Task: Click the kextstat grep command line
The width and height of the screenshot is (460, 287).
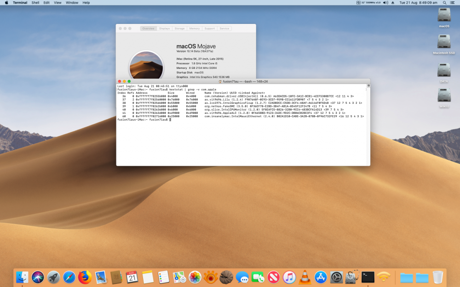Action: point(167,90)
